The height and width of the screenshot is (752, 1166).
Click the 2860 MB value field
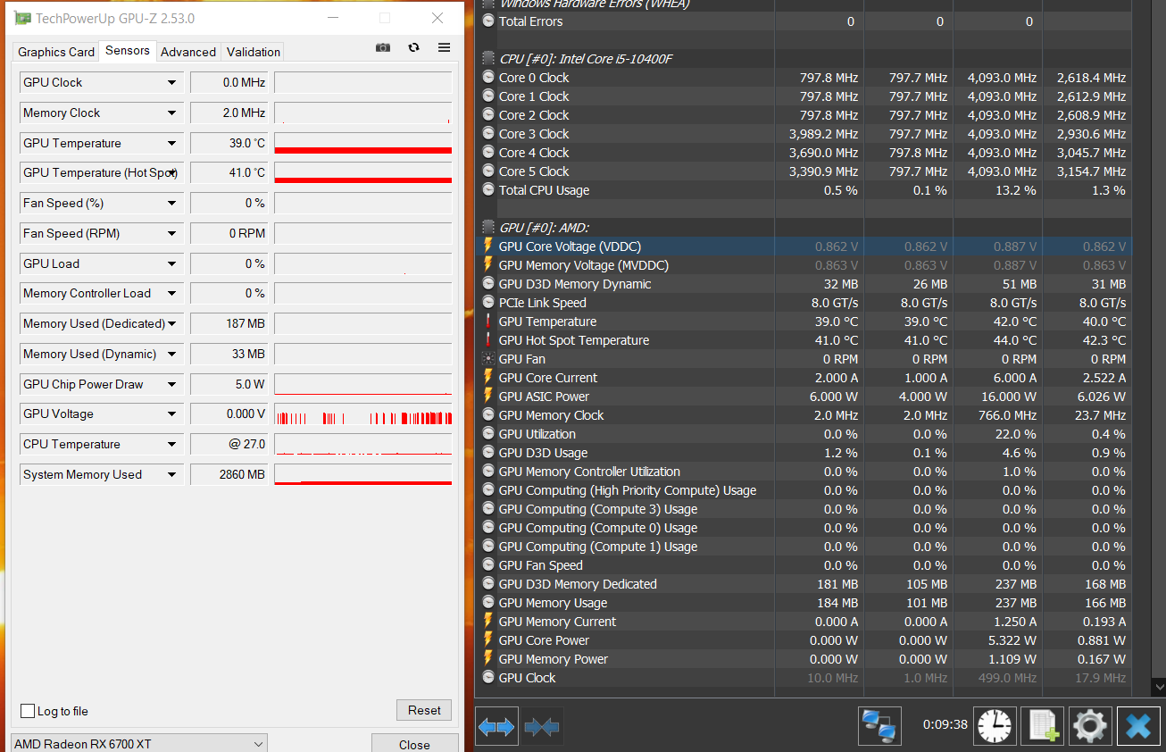coord(229,474)
